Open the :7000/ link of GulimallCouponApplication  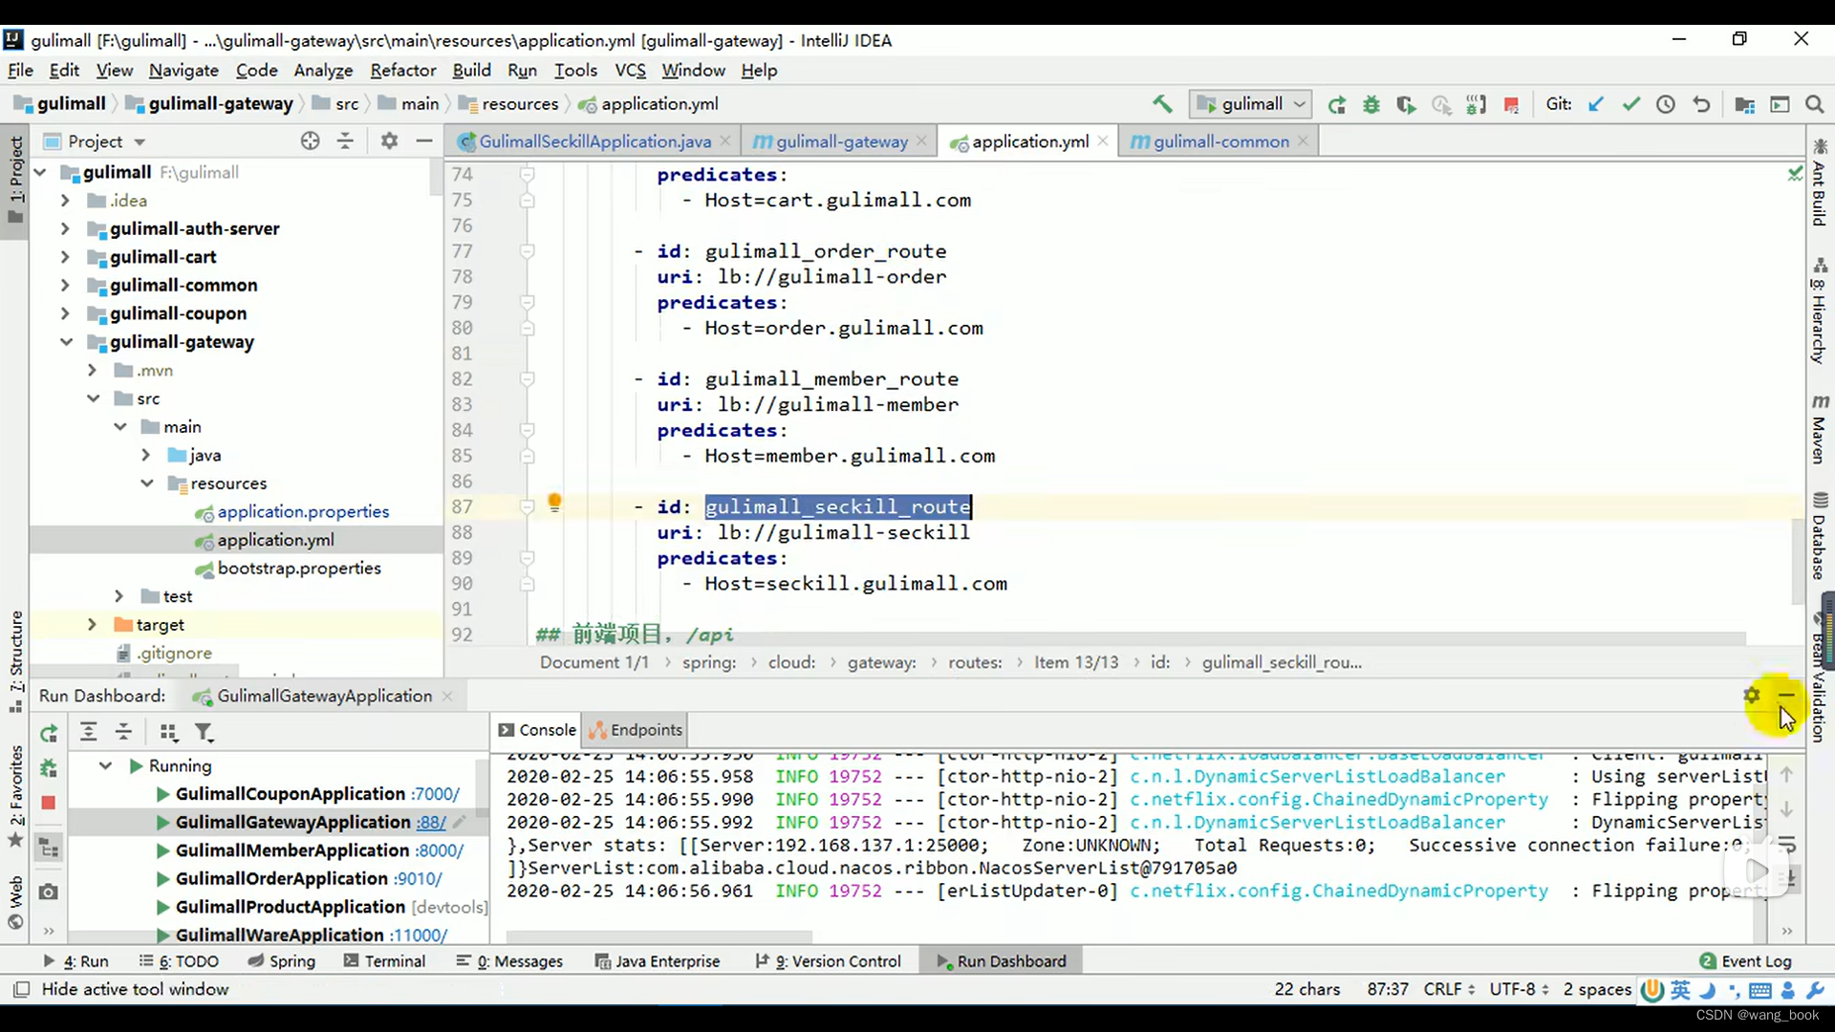pos(435,794)
